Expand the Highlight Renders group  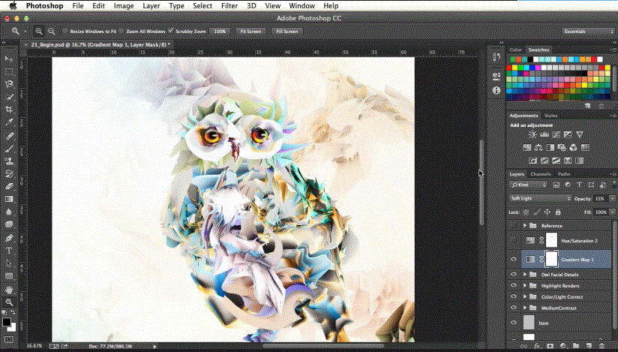point(525,285)
